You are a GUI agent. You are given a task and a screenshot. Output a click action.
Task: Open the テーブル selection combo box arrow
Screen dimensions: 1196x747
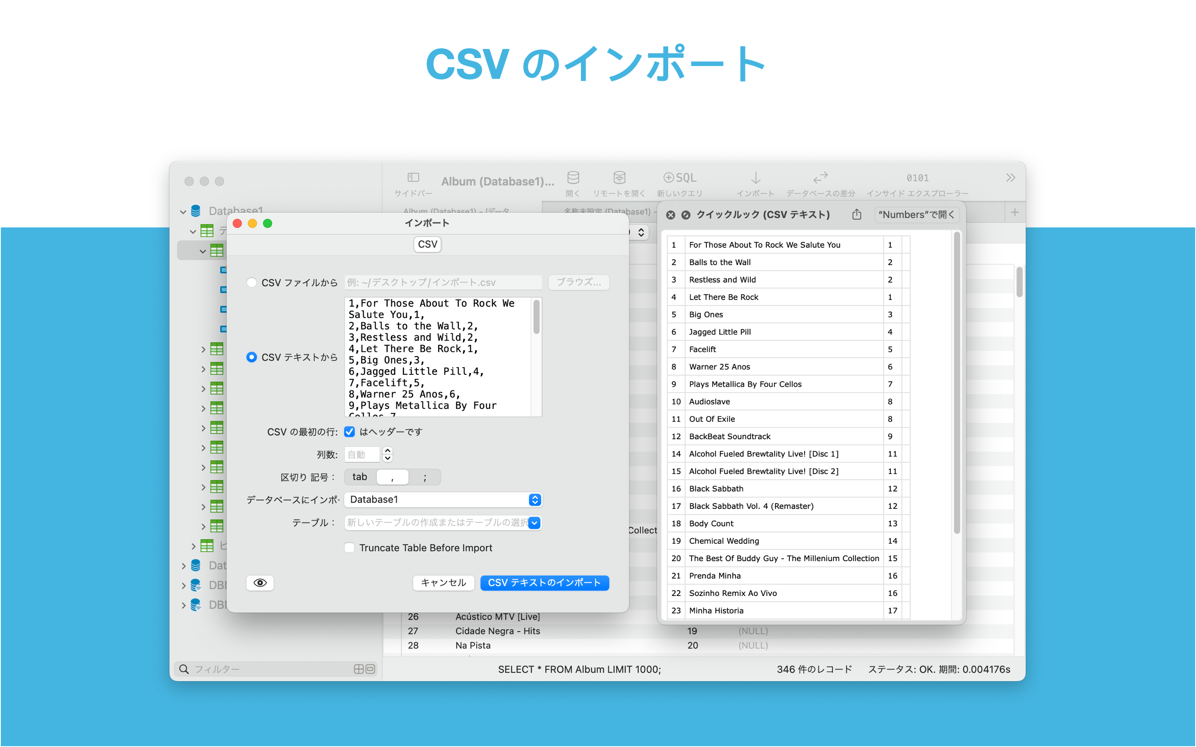(534, 523)
